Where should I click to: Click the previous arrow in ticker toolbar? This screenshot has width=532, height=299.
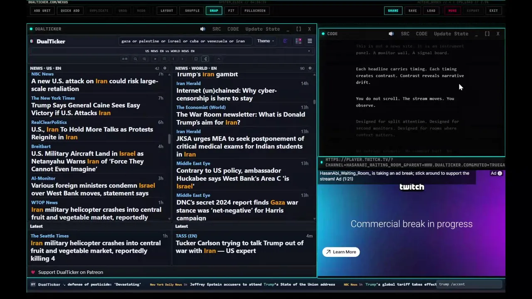173,59
